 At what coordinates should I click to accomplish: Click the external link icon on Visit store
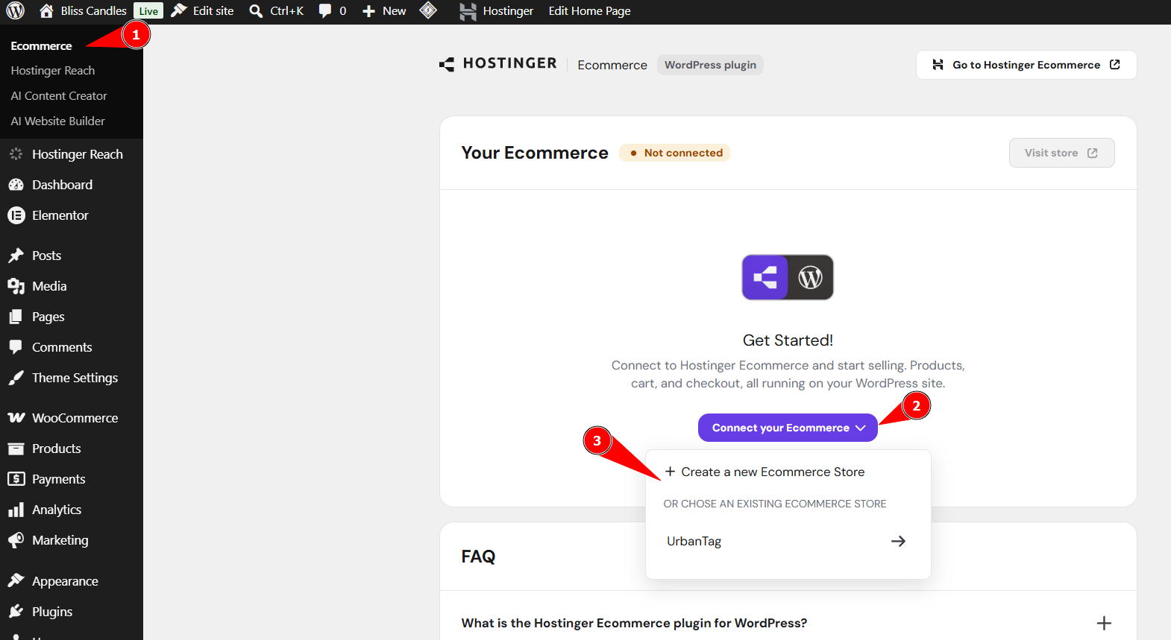(x=1093, y=153)
